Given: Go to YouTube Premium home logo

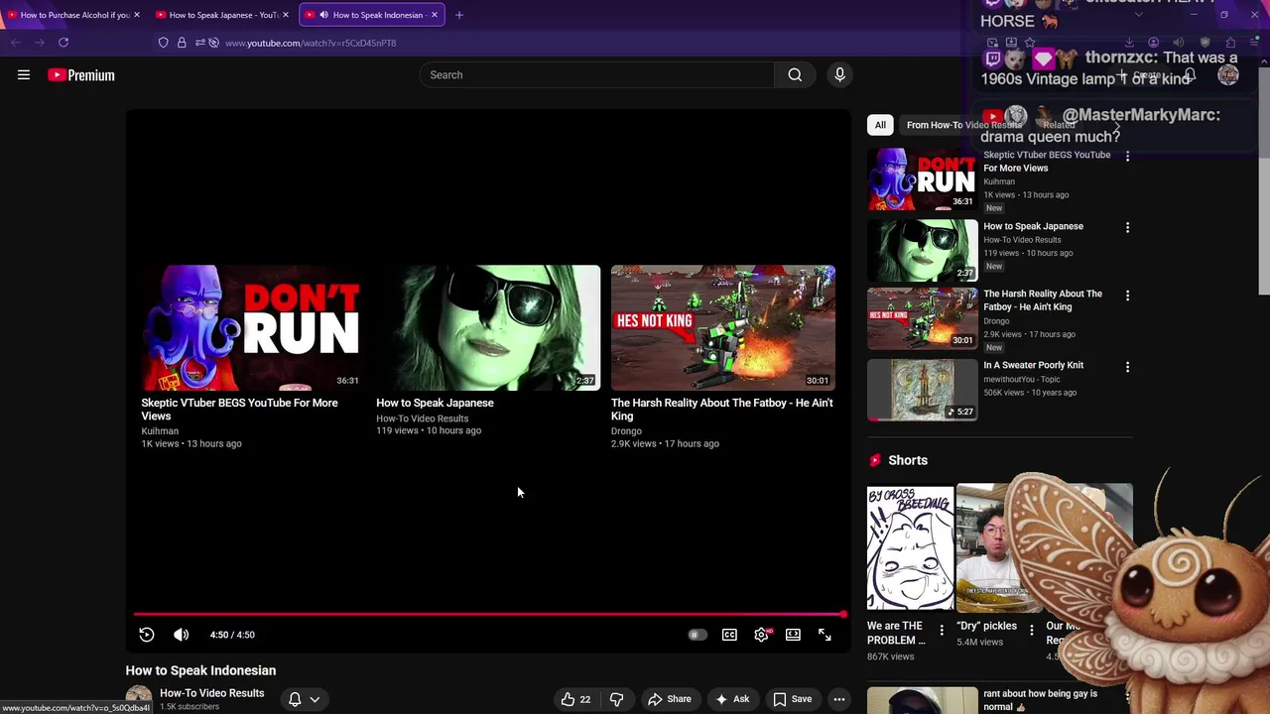Looking at the screenshot, I should (x=81, y=75).
